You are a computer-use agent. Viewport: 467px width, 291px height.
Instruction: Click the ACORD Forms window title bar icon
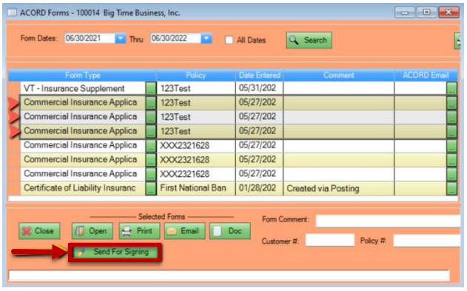(x=12, y=13)
